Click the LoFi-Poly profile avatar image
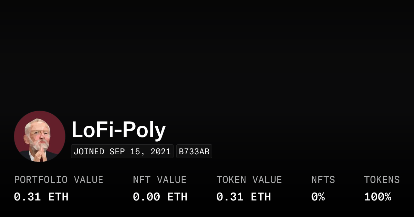 point(40,136)
